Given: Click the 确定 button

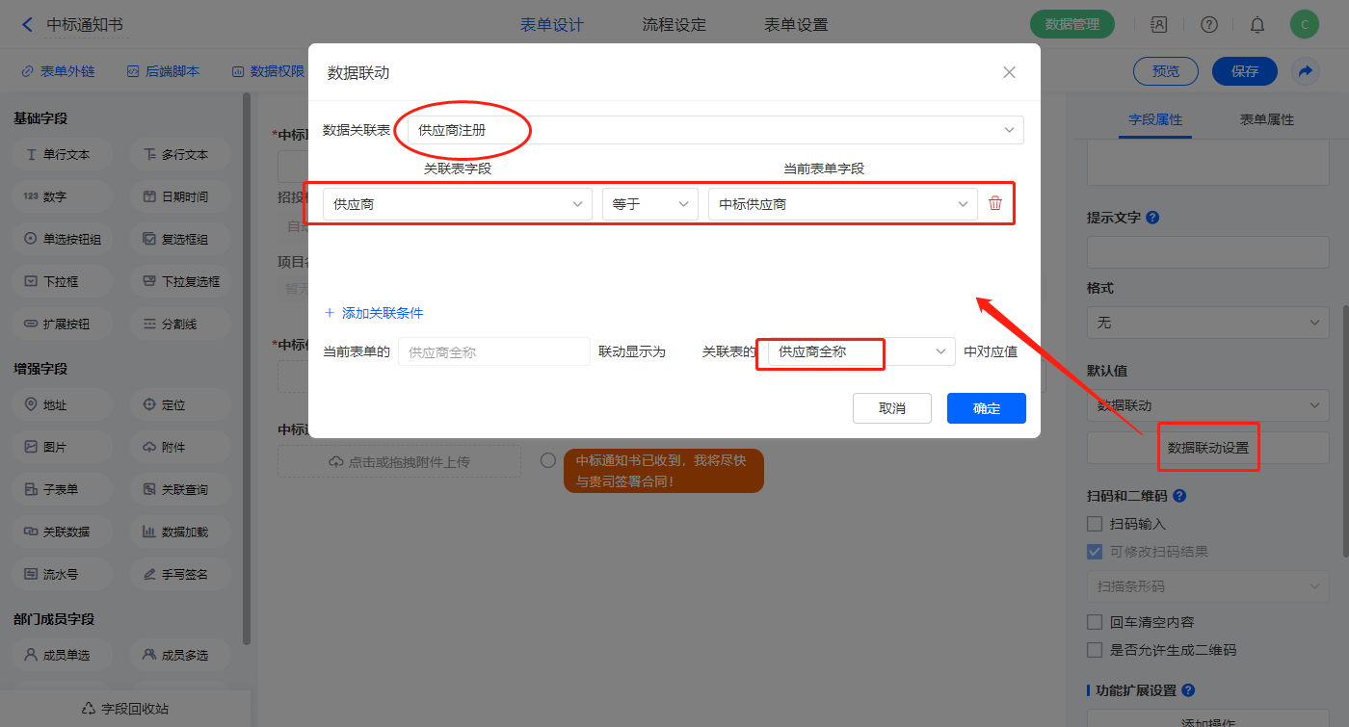Looking at the screenshot, I should tap(986, 408).
